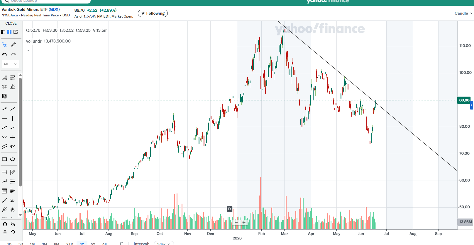
Task: Collapse the volume panel caret
Action: (x=28, y=51)
